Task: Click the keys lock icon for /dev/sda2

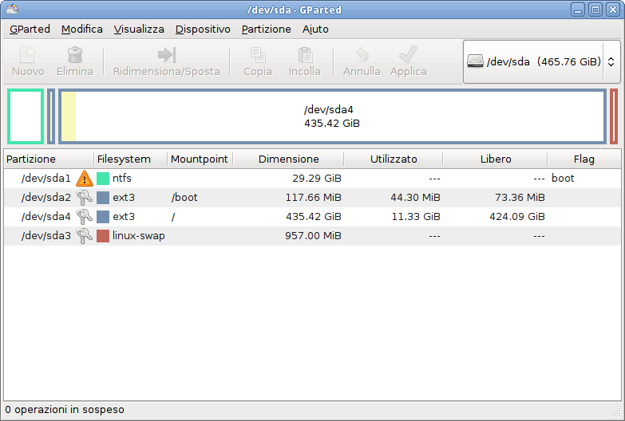Action: click(x=84, y=197)
